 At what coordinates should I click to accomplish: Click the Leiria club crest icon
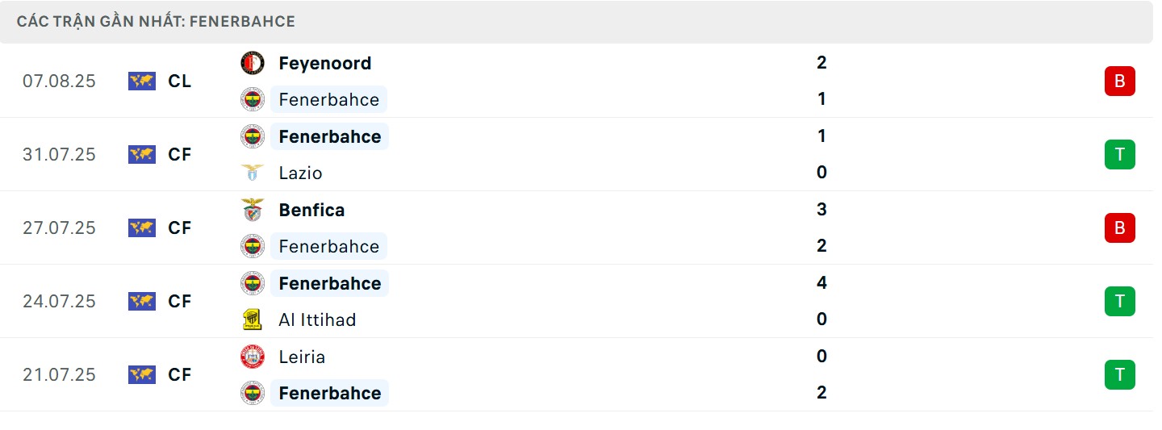[253, 357]
